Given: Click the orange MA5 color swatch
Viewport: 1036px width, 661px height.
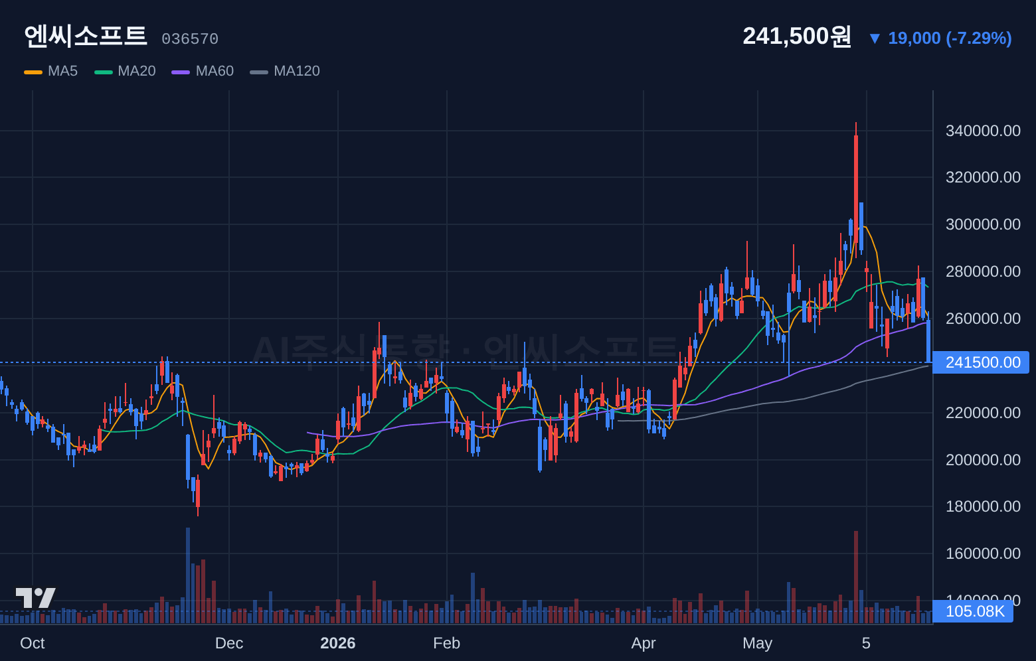Looking at the screenshot, I should (x=33, y=72).
